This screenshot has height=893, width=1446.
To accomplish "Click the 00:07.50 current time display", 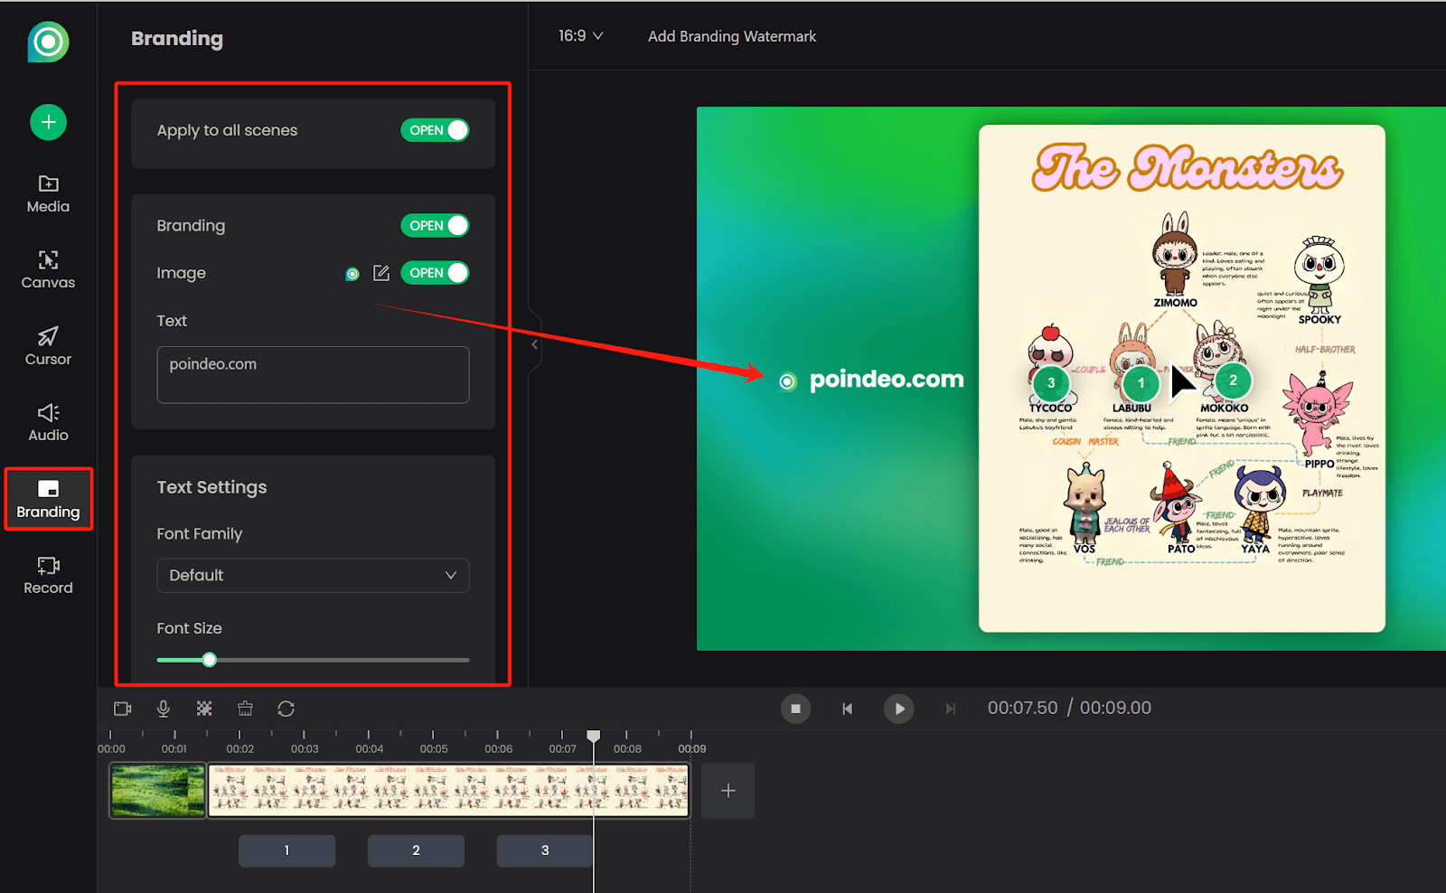I will [1022, 708].
